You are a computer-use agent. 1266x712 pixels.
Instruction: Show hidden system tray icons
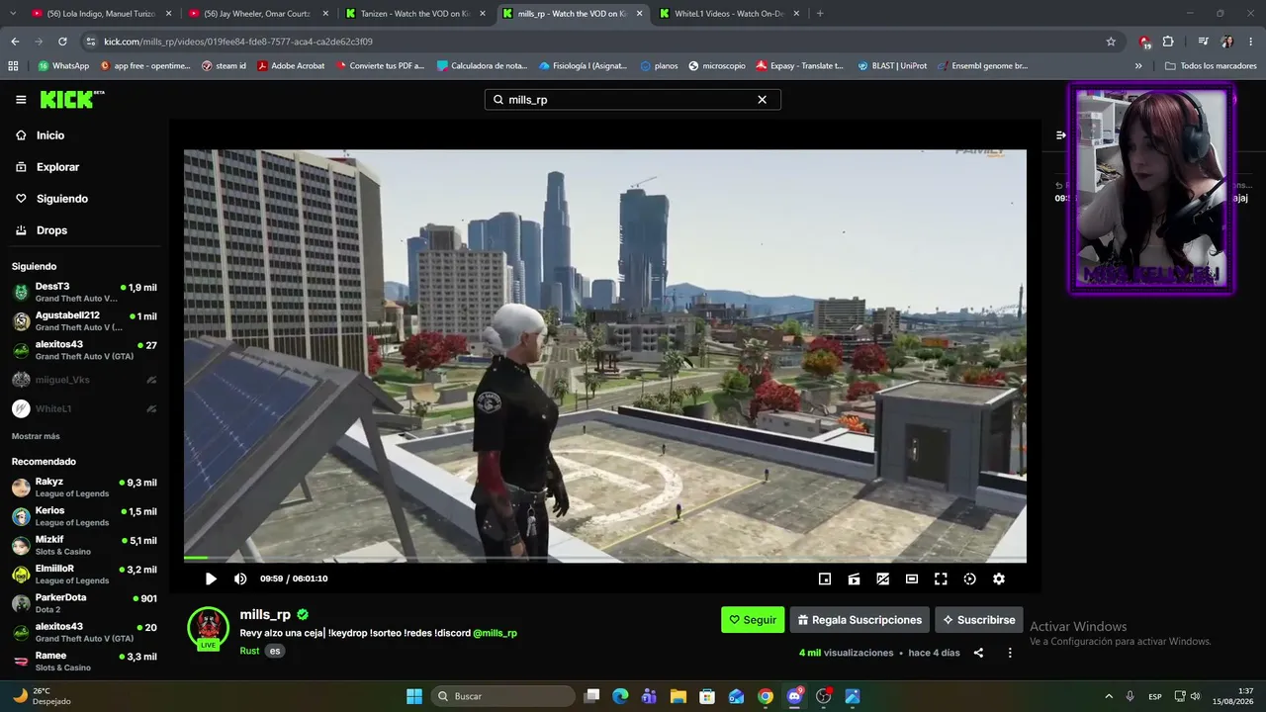1108,696
